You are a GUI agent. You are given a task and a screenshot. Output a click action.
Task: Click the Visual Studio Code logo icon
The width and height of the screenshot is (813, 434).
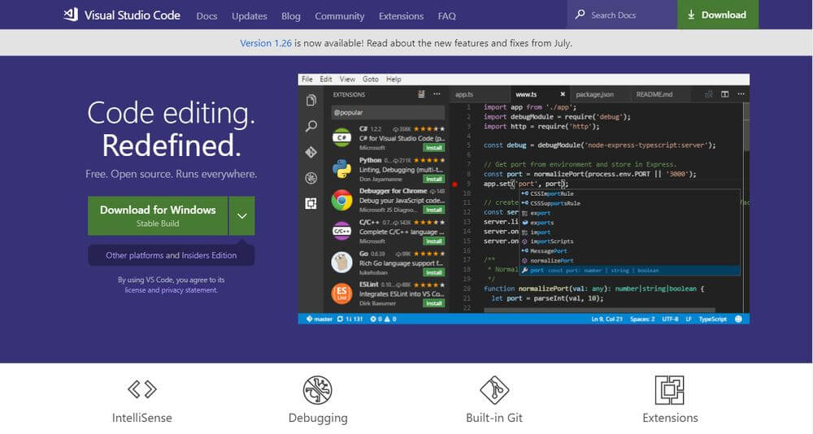pos(71,15)
